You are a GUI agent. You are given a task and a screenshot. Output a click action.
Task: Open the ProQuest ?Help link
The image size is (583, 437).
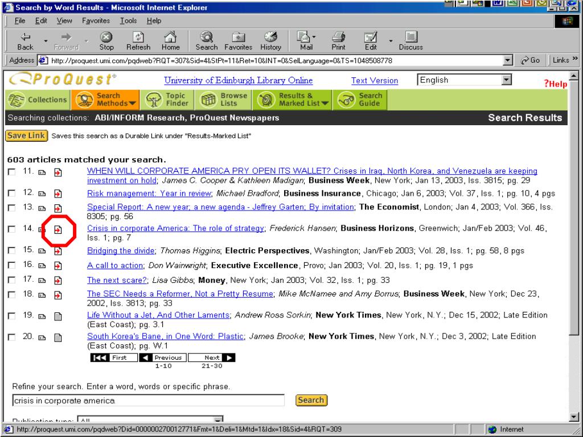556,84
